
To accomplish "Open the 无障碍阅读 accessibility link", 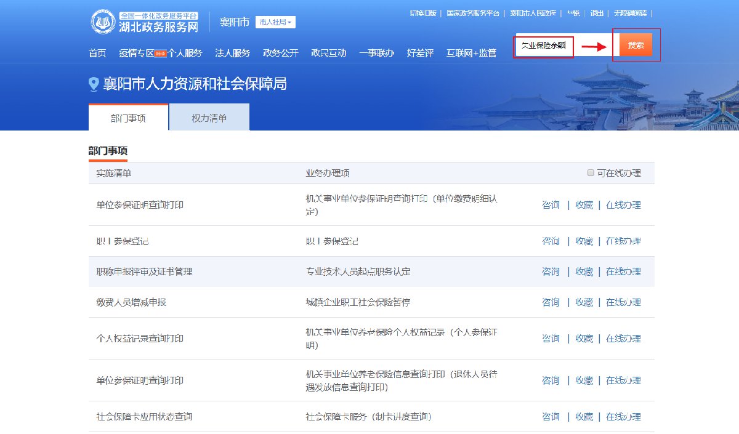I will coord(629,13).
